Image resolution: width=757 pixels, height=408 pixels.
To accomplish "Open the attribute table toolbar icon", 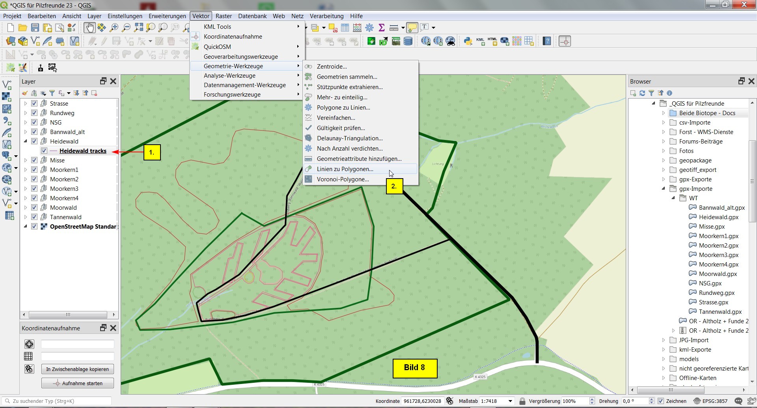I will (x=345, y=28).
